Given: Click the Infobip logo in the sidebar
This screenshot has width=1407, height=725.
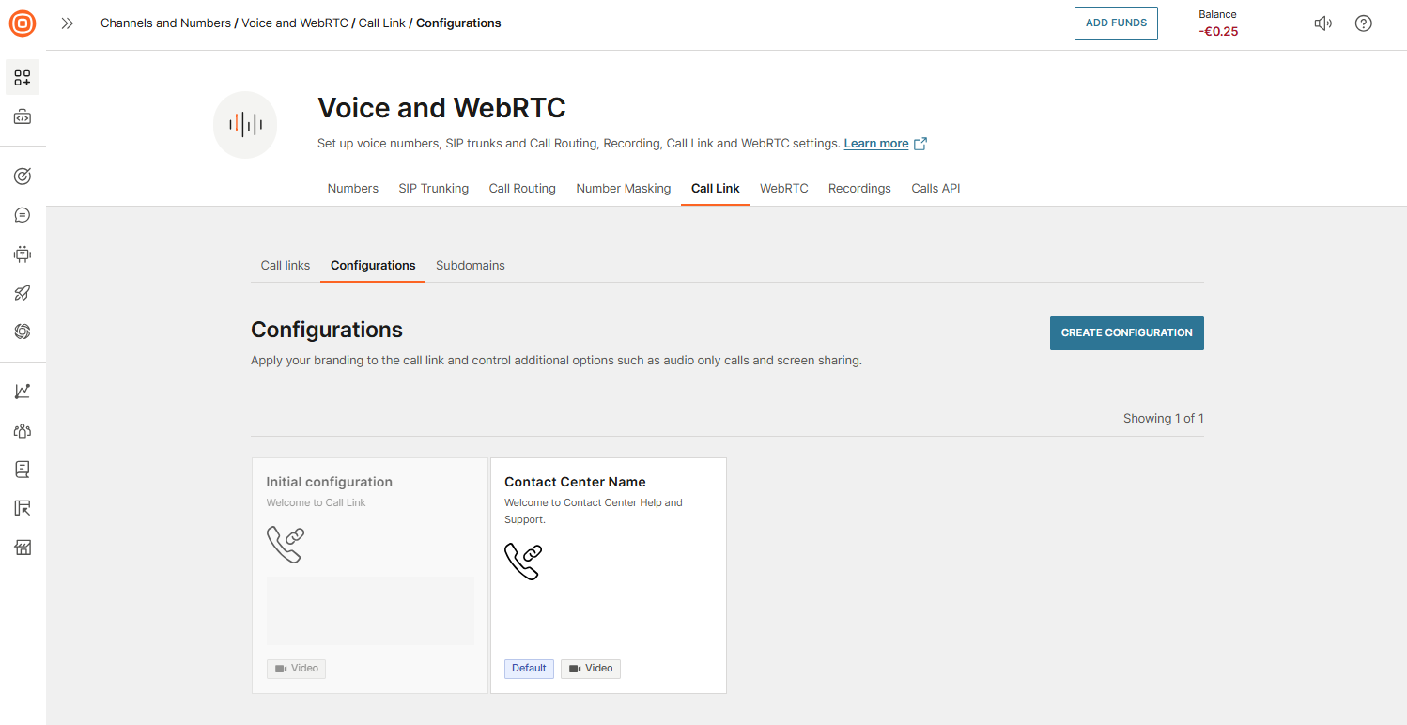Looking at the screenshot, I should coord(23,23).
